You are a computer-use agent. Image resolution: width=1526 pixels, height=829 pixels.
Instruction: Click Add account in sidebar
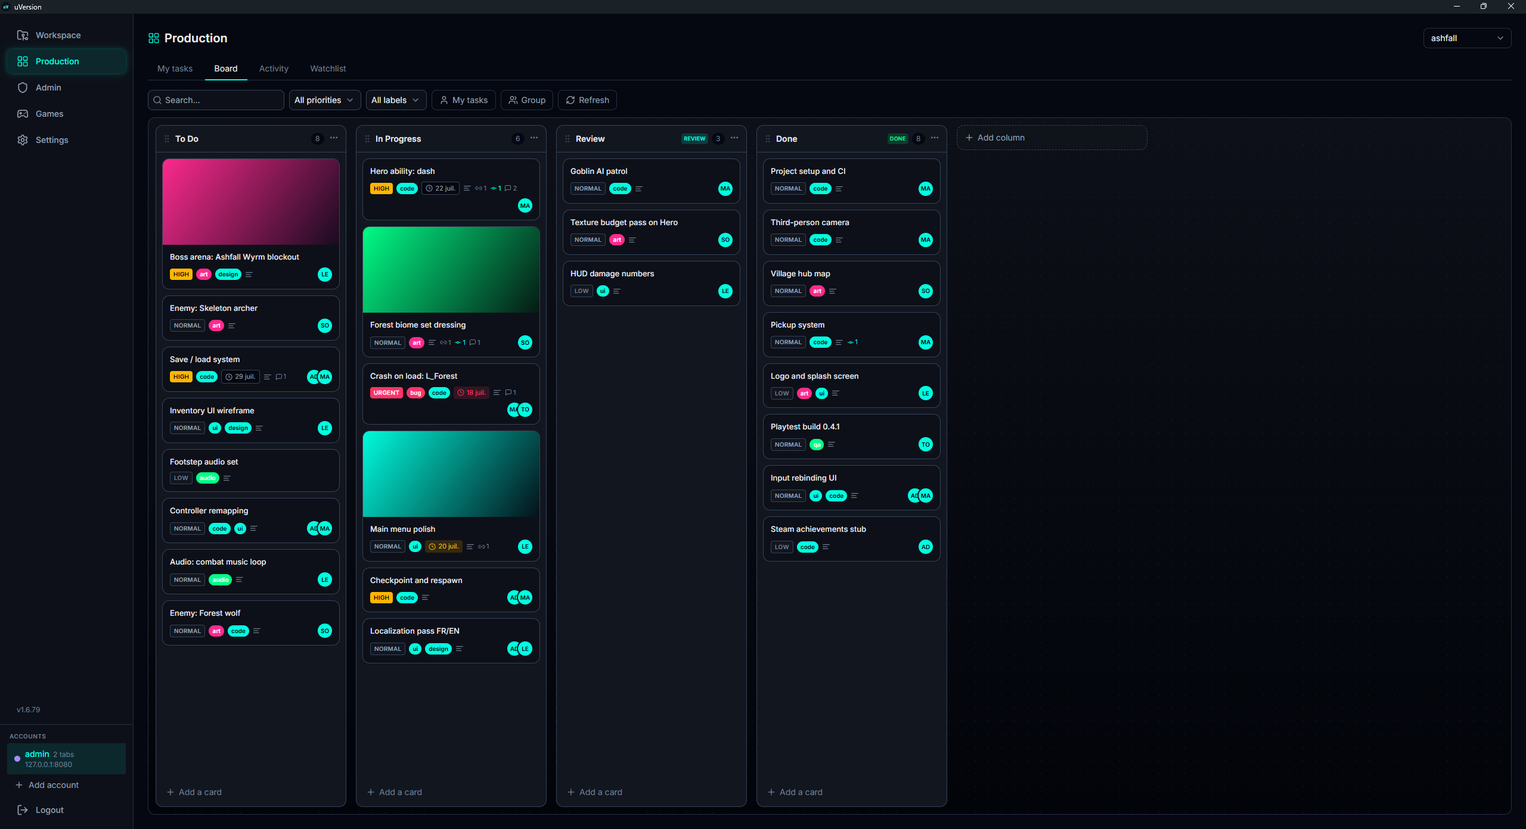(x=47, y=785)
